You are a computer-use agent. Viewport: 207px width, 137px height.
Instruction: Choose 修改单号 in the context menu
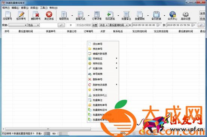[103, 49]
